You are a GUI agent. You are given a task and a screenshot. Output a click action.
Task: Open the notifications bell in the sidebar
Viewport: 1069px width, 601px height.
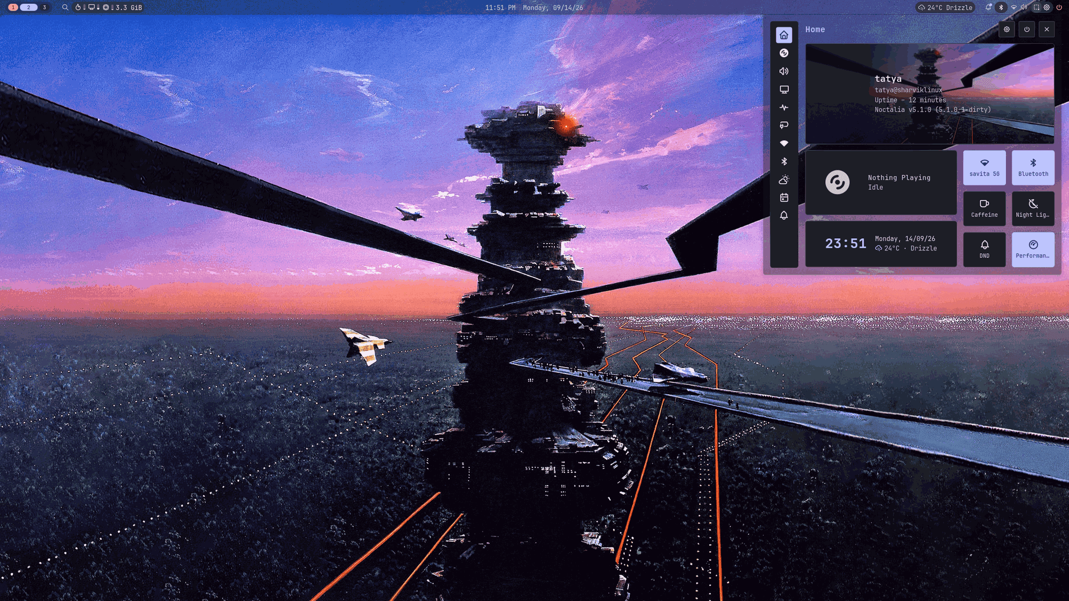click(x=784, y=215)
